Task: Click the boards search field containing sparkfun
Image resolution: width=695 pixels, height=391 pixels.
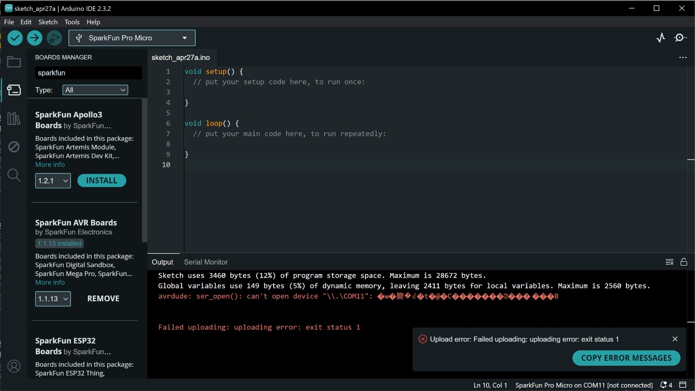Action: click(88, 73)
